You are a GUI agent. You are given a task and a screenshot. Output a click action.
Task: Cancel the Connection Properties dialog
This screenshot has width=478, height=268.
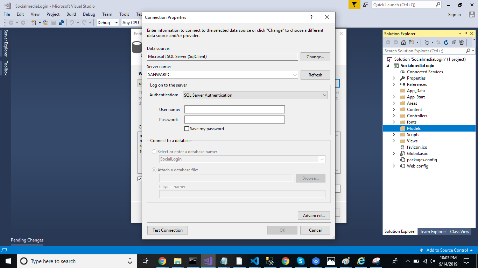point(315,230)
